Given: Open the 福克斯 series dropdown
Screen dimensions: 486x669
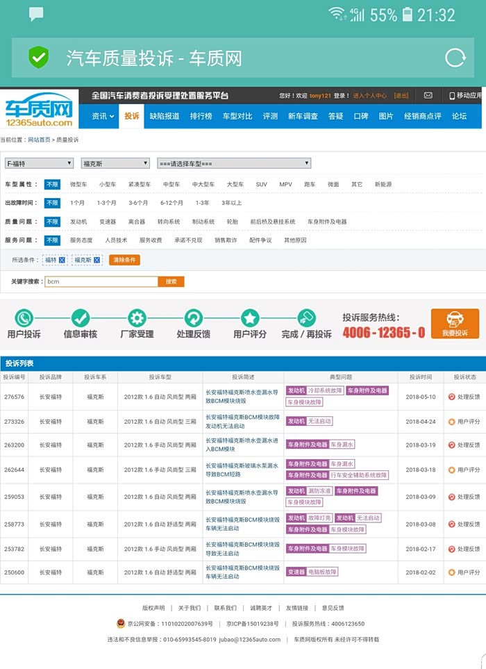Looking at the screenshot, I should tap(115, 163).
